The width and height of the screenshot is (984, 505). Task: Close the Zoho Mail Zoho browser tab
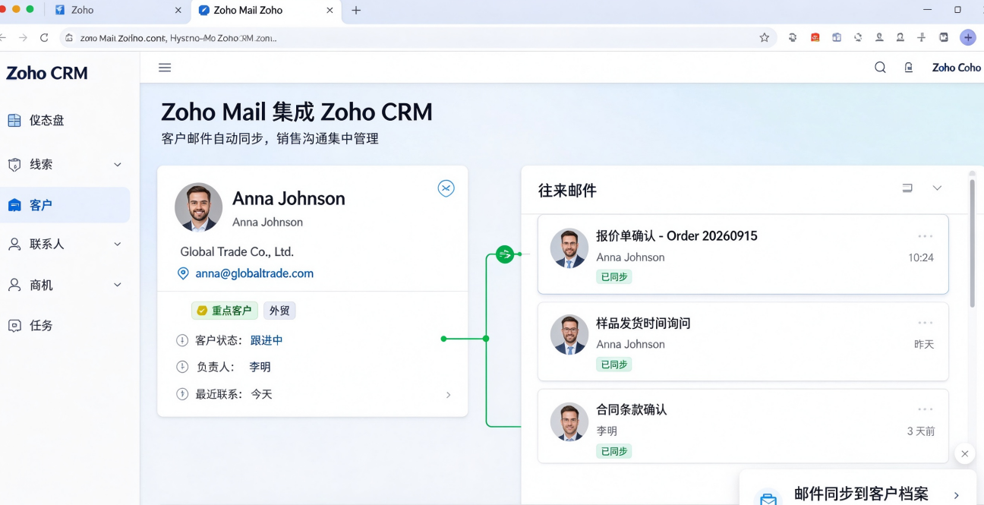click(x=330, y=10)
